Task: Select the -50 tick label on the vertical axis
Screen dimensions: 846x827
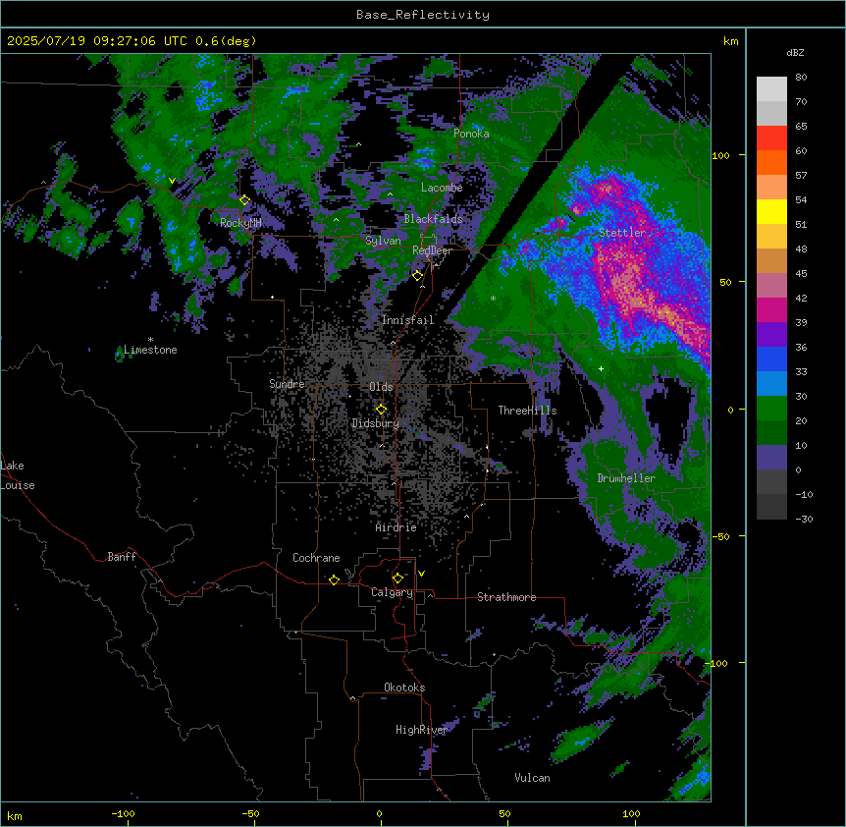Action: (x=720, y=536)
